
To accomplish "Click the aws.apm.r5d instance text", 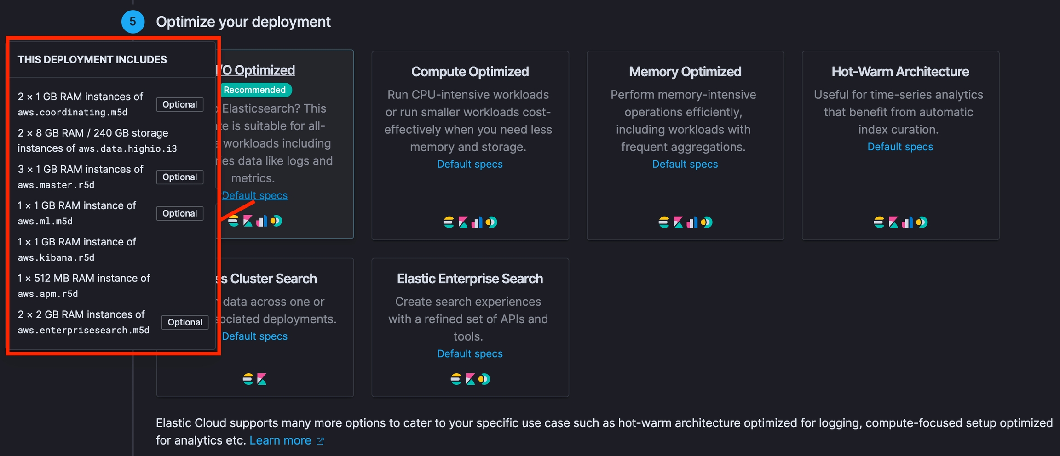I will coord(48,294).
